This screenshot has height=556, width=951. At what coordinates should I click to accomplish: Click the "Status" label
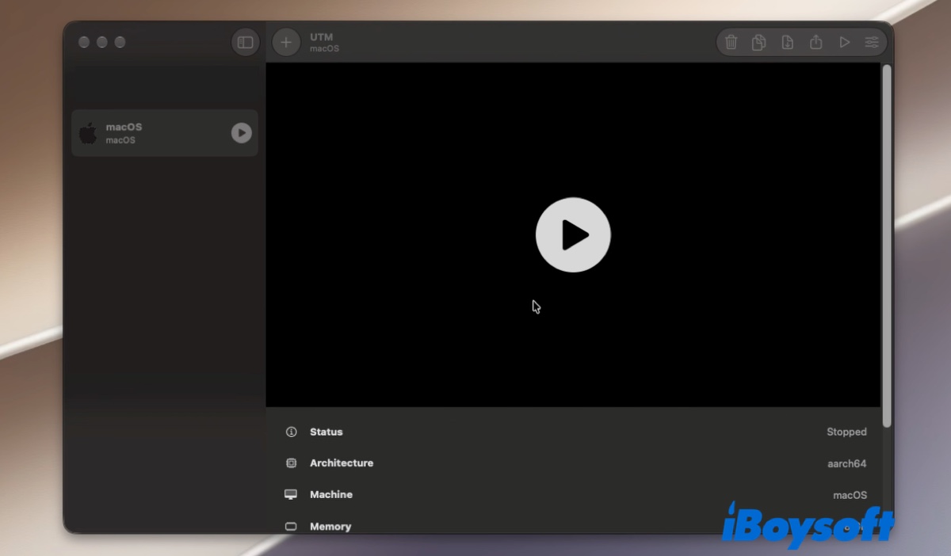[327, 432]
